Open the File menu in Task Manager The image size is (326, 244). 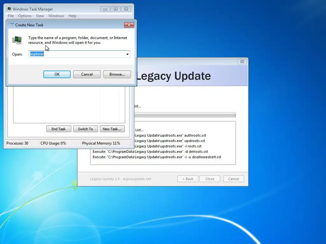point(11,16)
